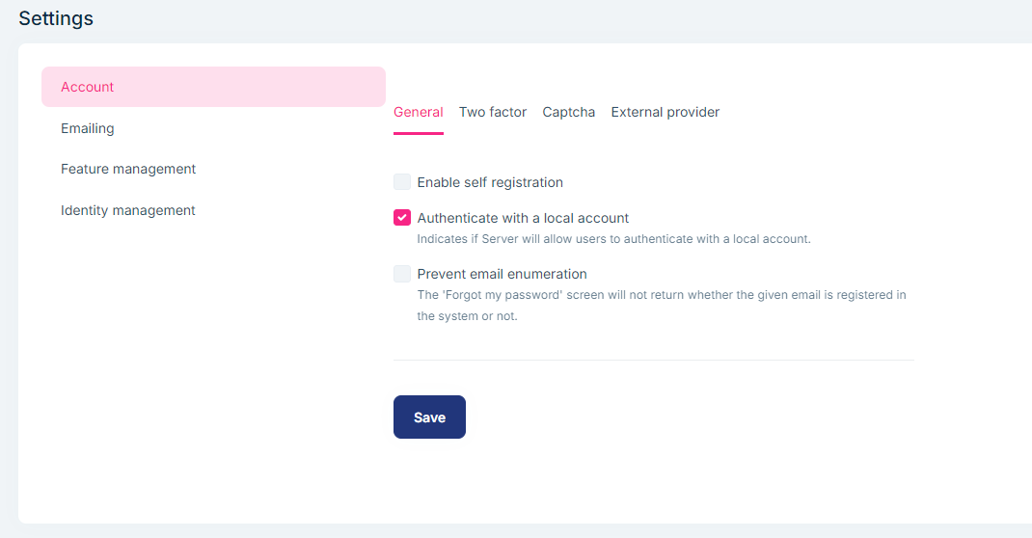
Task: Click the 'Authenticate with a local account' label
Action: tap(523, 218)
